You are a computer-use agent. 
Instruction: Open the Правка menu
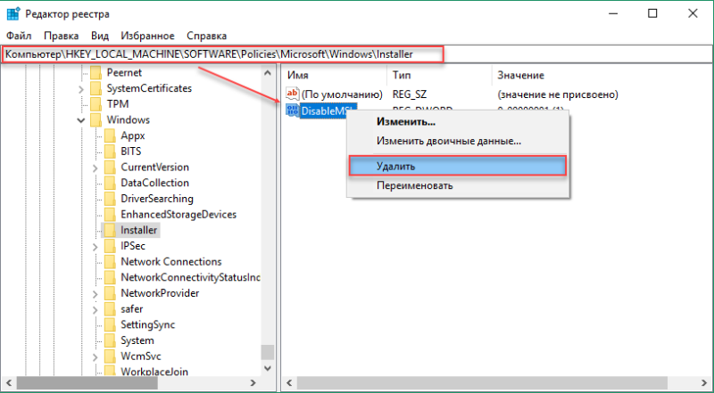click(61, 36)
